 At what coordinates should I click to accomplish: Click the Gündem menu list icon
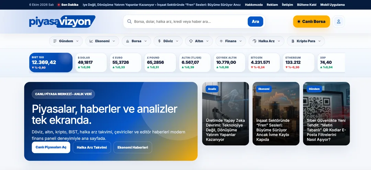coord(55,41)
